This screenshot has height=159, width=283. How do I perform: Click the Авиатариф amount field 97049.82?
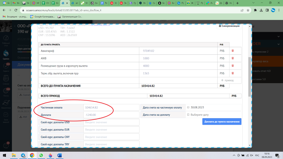tap(178, 51)
